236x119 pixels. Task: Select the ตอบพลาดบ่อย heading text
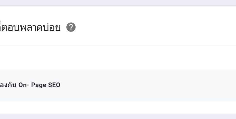point(30,27)
